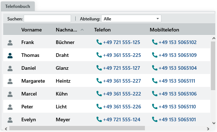Switch to the Telefonbuch tab
The image size is (217, 132).
coord(18,6)
